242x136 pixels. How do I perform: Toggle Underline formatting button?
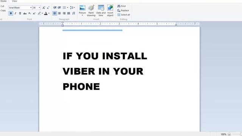click(x=20, y=14)
